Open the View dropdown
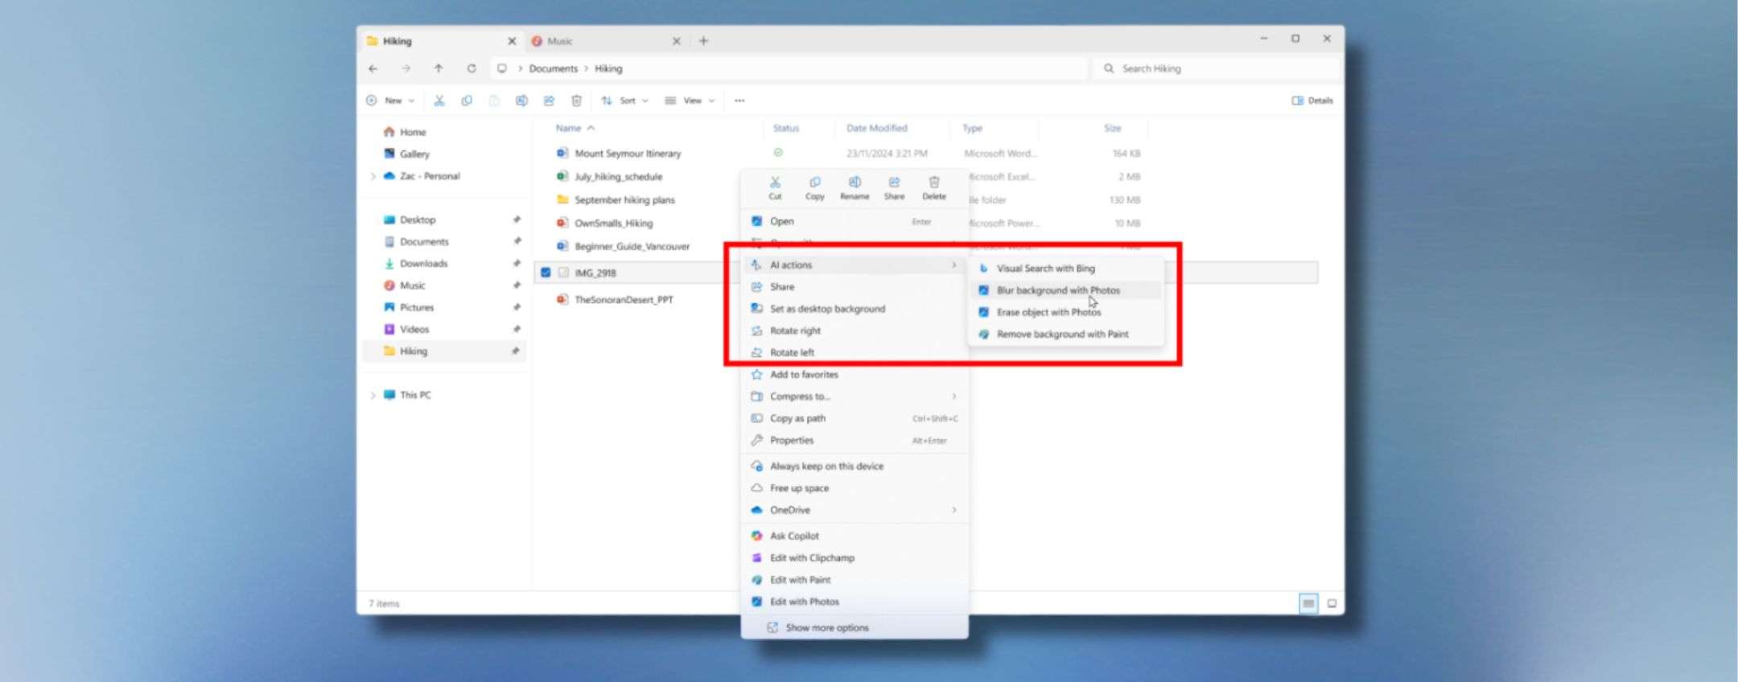This screenshot has width=1738, height=682. 690,101
